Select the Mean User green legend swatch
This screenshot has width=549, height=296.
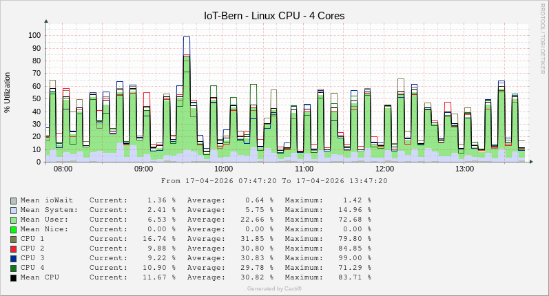13,220
